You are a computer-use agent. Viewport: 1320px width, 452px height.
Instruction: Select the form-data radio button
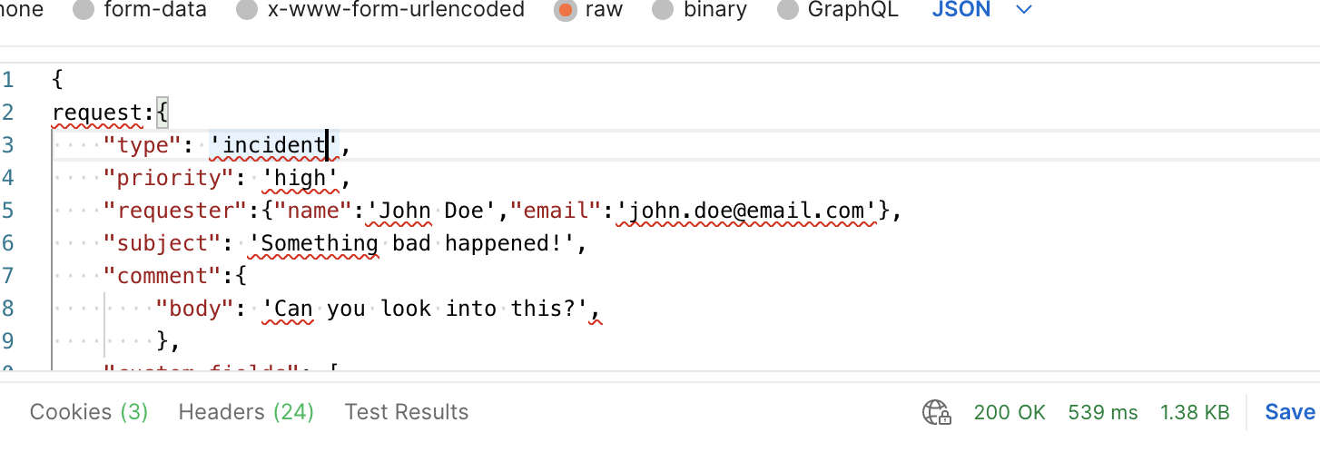[x=84, y=11]
